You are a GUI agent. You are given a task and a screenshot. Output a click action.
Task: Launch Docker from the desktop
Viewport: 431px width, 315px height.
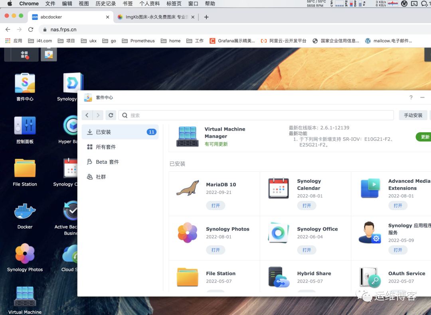click(25, 211)
